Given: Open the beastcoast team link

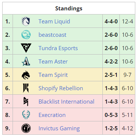Looking at the screenshot, I should coord(52,35).
